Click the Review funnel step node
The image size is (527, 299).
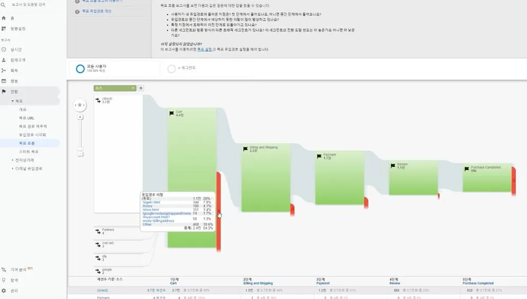pyautogui.click(x=413, y=177)
